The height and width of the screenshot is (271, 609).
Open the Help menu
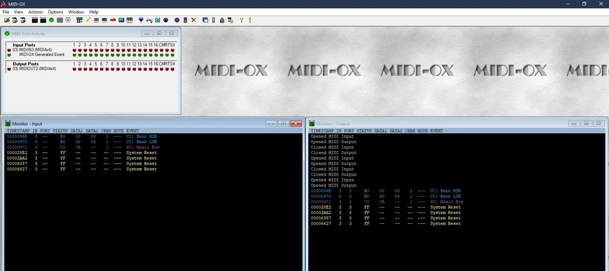tap(94, 12)
